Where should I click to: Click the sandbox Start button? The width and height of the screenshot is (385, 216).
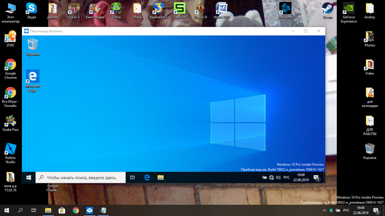(x=29, y=178)
